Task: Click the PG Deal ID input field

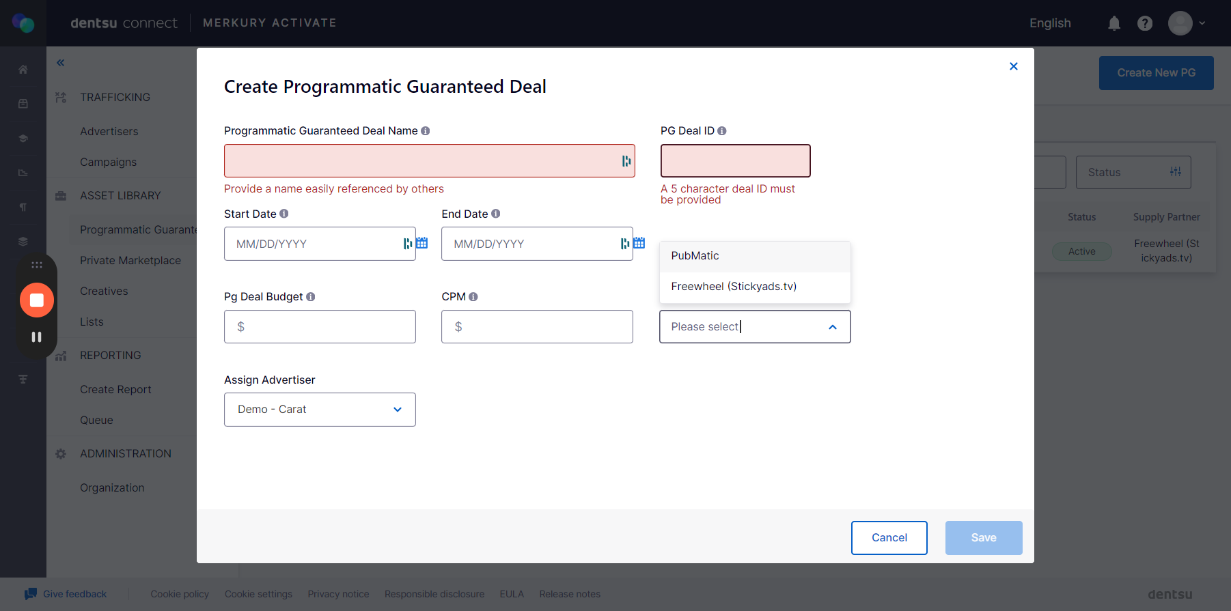Action: point(736,161)
